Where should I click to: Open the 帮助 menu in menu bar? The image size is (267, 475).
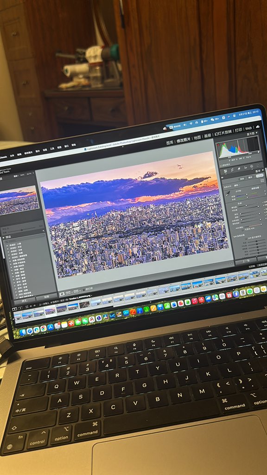click(74, 145)
